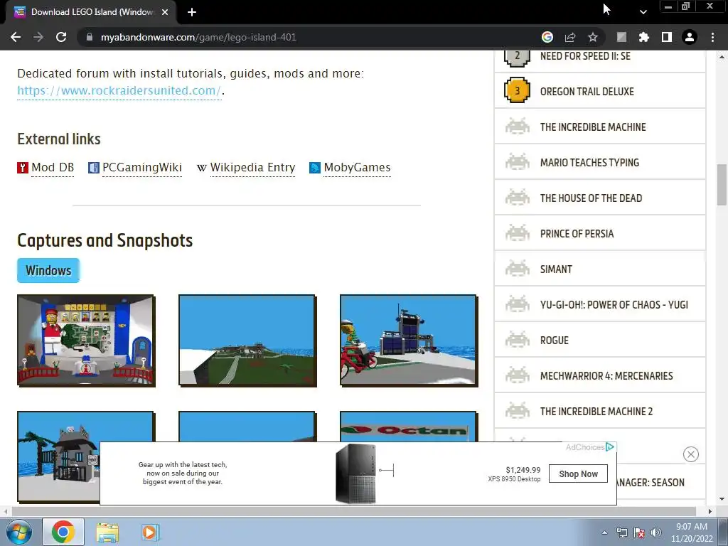The image size is (728, 546).
Task: Click invader icon beside Prince of Persia
Action: 518,233
